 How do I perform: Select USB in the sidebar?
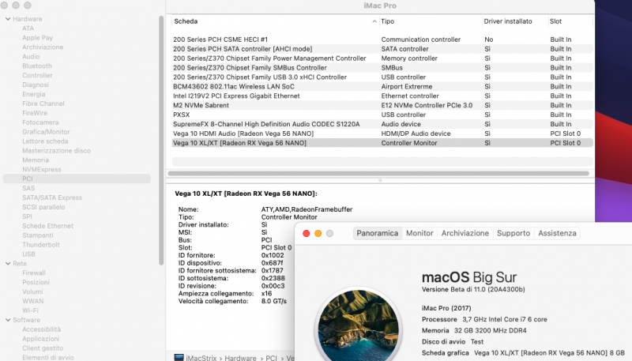point(28,254)
